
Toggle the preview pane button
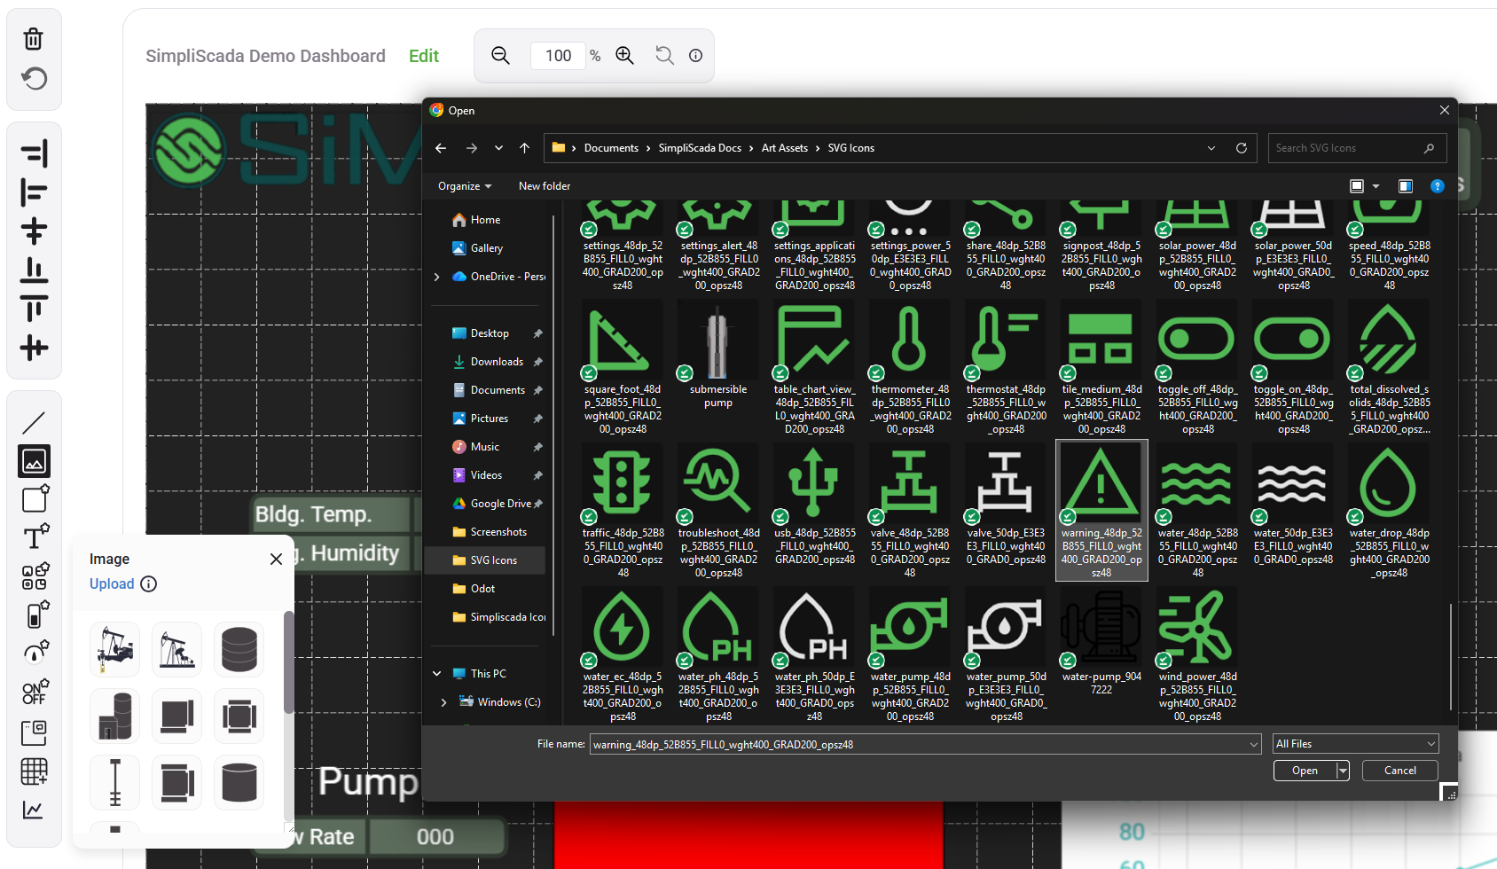[1406, 186]
